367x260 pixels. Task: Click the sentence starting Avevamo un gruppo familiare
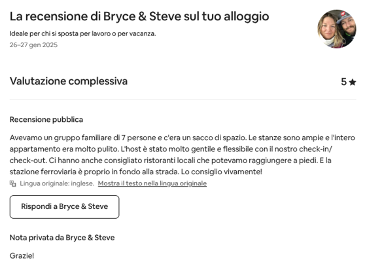128,138
